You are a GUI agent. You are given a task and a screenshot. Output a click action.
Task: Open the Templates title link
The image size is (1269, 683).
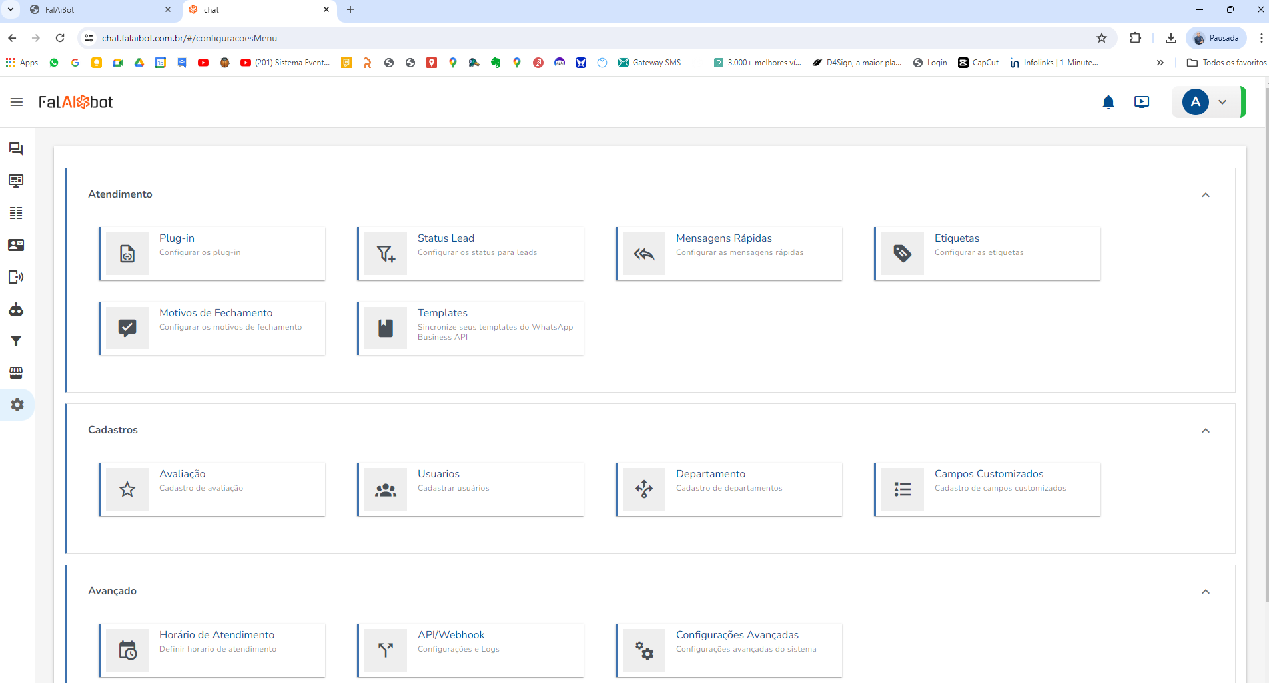(442, 313)
